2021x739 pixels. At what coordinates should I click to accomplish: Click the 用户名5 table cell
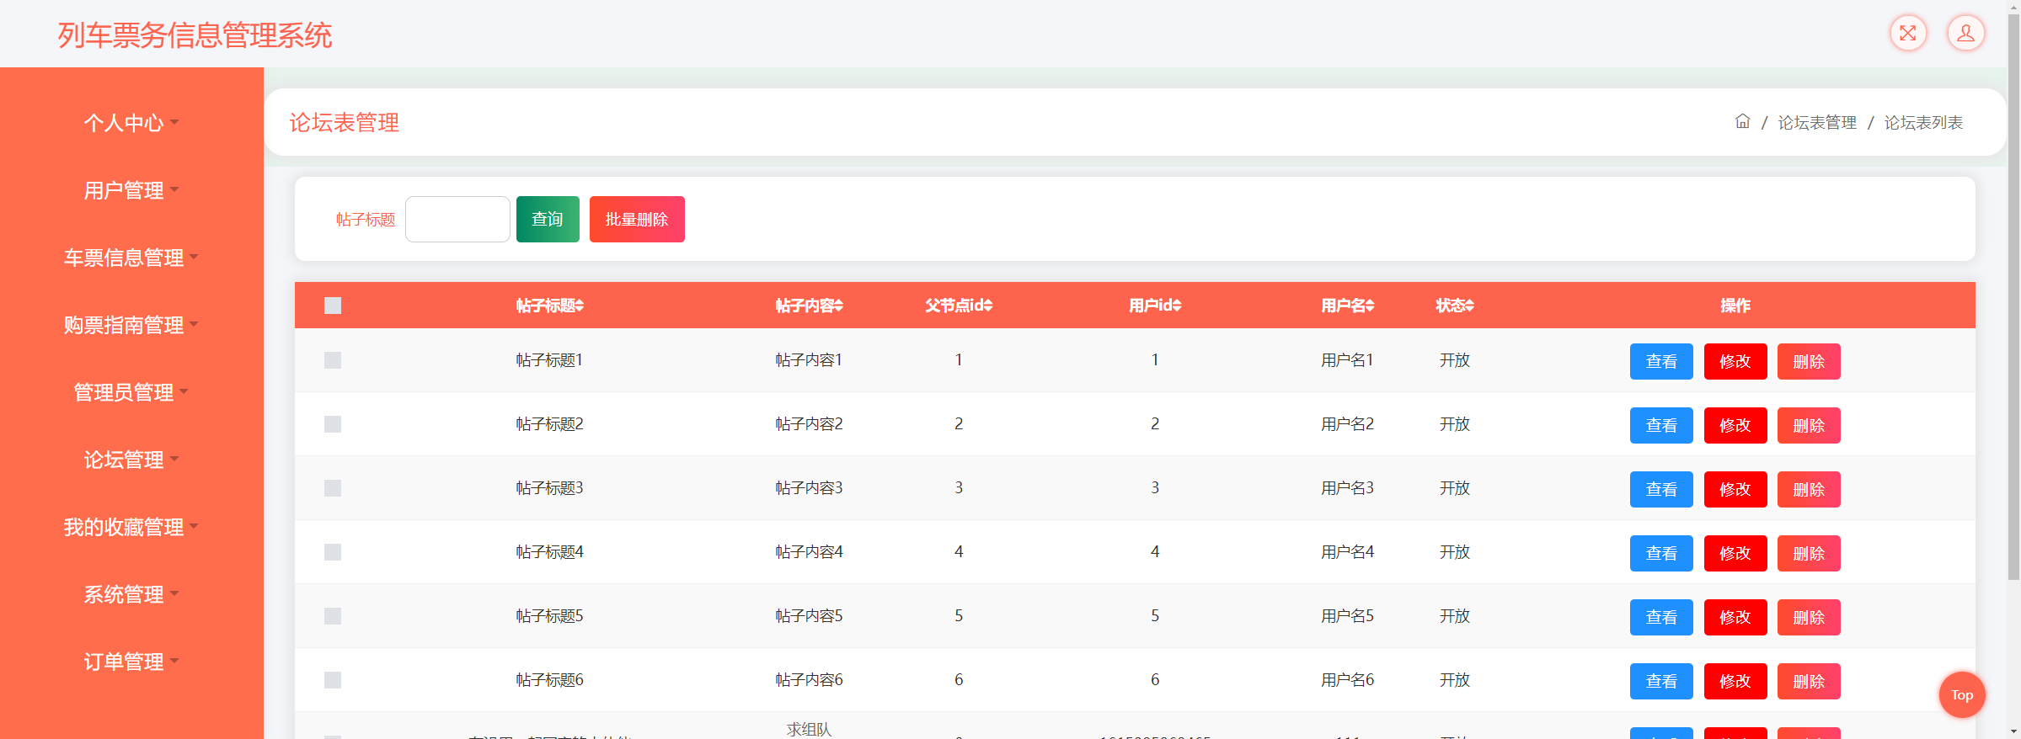[1347, 616]
